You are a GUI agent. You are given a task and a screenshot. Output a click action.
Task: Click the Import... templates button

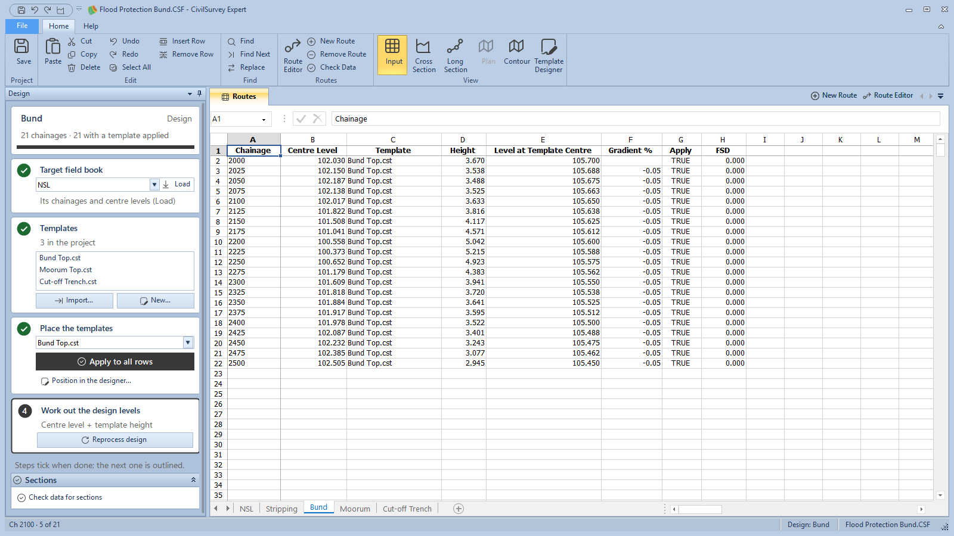(x=75, y=300)
